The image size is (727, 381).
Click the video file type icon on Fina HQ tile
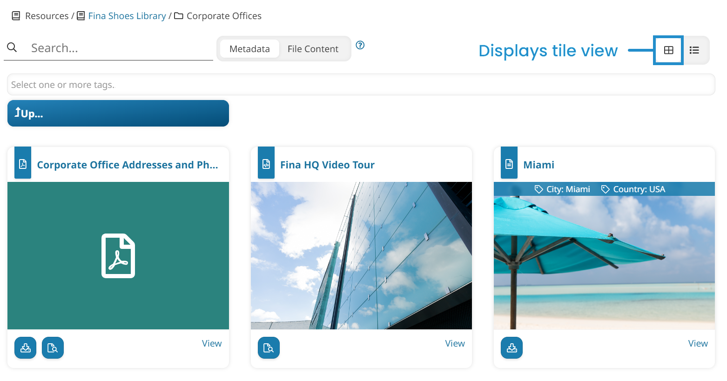tap(266, 163)
